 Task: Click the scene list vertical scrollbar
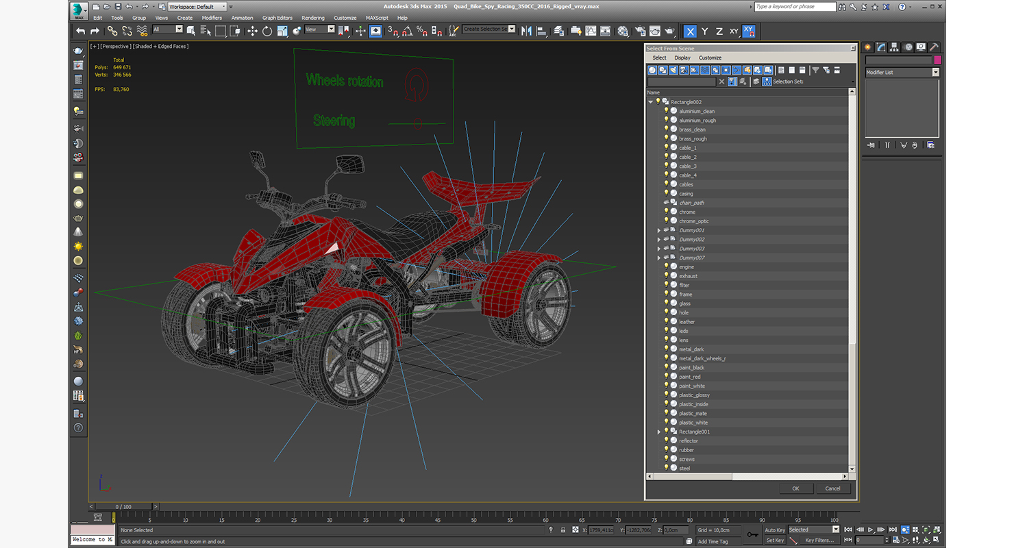tap(852, 281)
